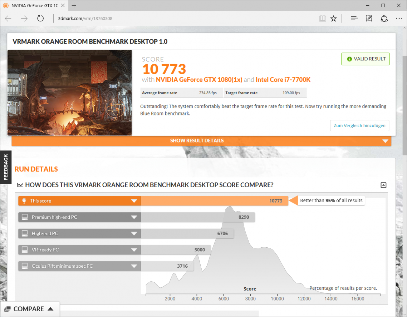Click the 5000 VR-ready score bar
Image resolution: width=407 pixels, height=317 pixels.
tap(176, 250)
